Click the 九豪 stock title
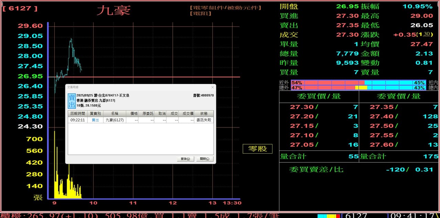The height and width of the screenshot is (218, 440). (x=114, y=10)
